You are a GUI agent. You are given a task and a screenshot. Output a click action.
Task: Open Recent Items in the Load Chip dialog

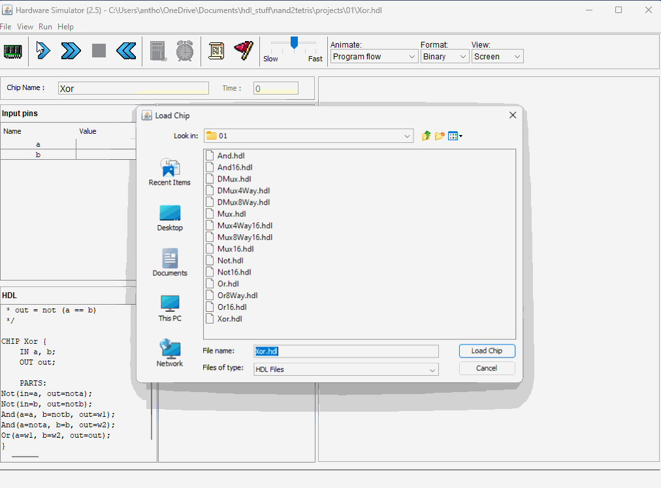point(170,172)
